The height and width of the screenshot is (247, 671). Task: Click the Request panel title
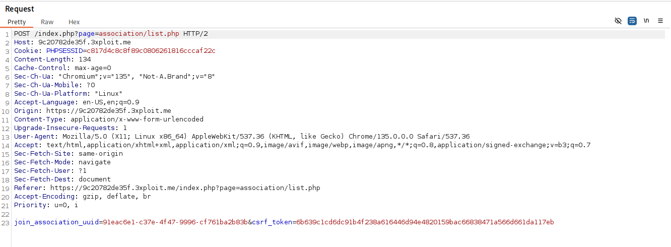tap(20, 9)
